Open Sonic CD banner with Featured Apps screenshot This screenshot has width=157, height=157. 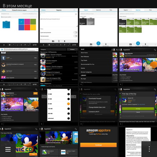click(59, 142)
